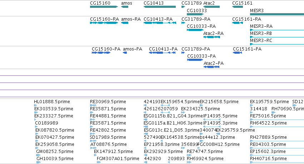
Task: Open the EP21958.3prime EST entry
Action: click(162, 144)
